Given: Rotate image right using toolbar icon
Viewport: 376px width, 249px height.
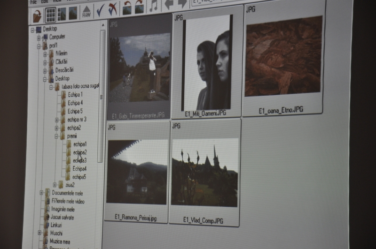Looking at the screenshot, I should click(x=139, y=7).
